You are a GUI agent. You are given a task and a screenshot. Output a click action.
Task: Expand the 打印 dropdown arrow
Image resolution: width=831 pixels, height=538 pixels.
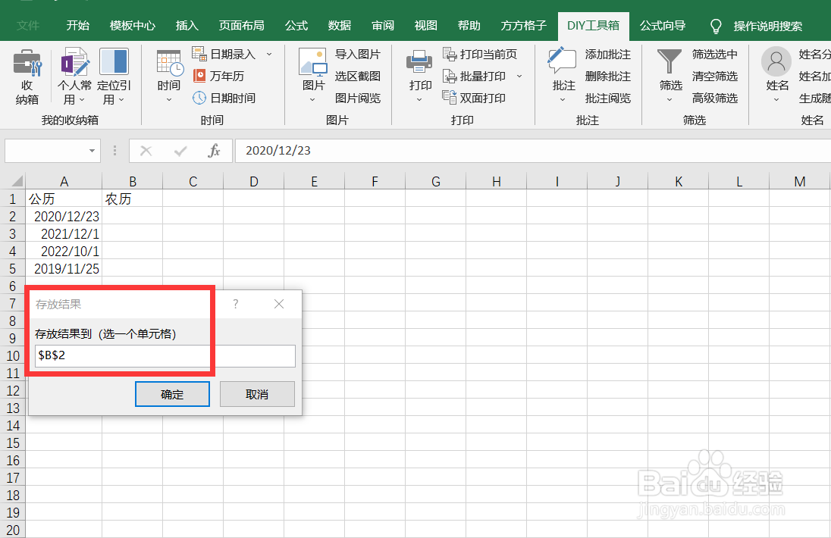pos(419,99)
